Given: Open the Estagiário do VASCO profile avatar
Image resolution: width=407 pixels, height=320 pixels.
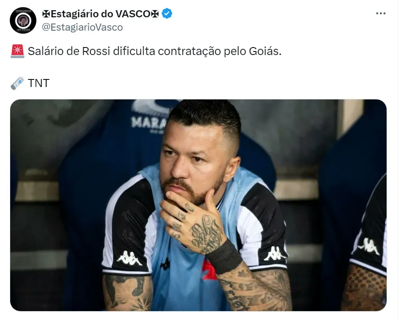Looking at the screenshot, I should 23,20.
